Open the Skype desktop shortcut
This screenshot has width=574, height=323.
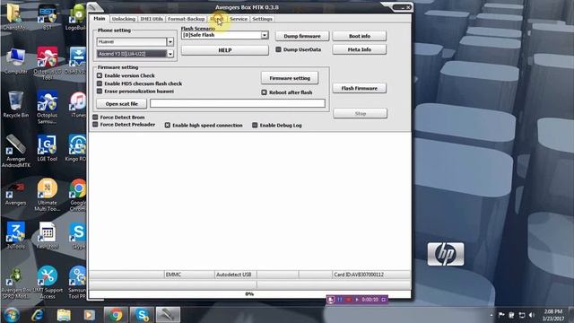(x=78, y=235)
